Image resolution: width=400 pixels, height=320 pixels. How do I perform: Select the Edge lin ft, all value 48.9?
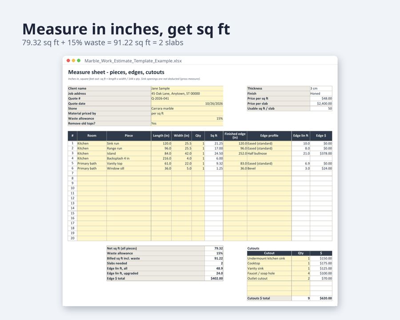pyautogui.click(x=214, y=268)
